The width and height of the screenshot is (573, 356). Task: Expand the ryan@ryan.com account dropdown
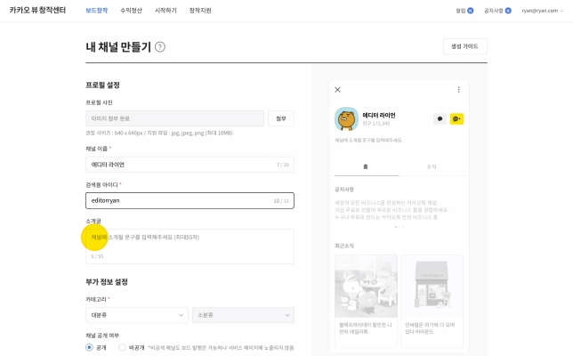543,11
